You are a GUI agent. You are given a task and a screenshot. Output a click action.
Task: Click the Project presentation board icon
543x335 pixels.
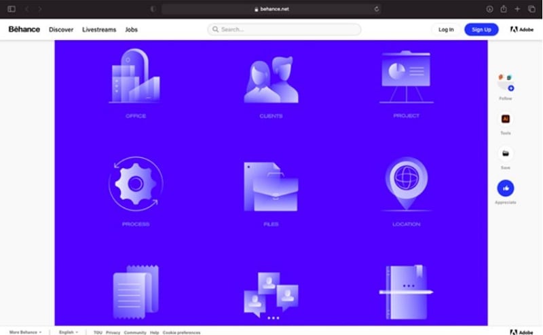tap(406, 77)
